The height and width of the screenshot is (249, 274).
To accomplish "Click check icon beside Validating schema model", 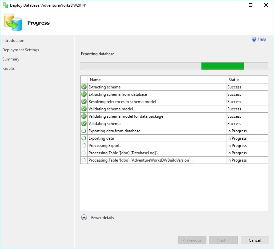I will (x=84, y=109).
